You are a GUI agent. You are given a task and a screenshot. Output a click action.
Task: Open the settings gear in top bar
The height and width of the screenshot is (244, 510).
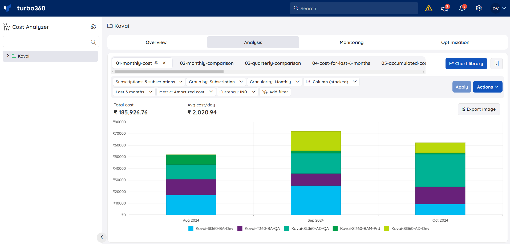479,8
